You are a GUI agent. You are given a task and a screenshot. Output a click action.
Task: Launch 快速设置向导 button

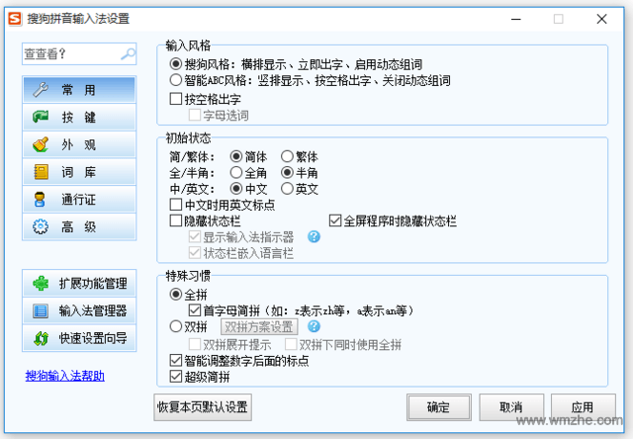pos(79,338)
